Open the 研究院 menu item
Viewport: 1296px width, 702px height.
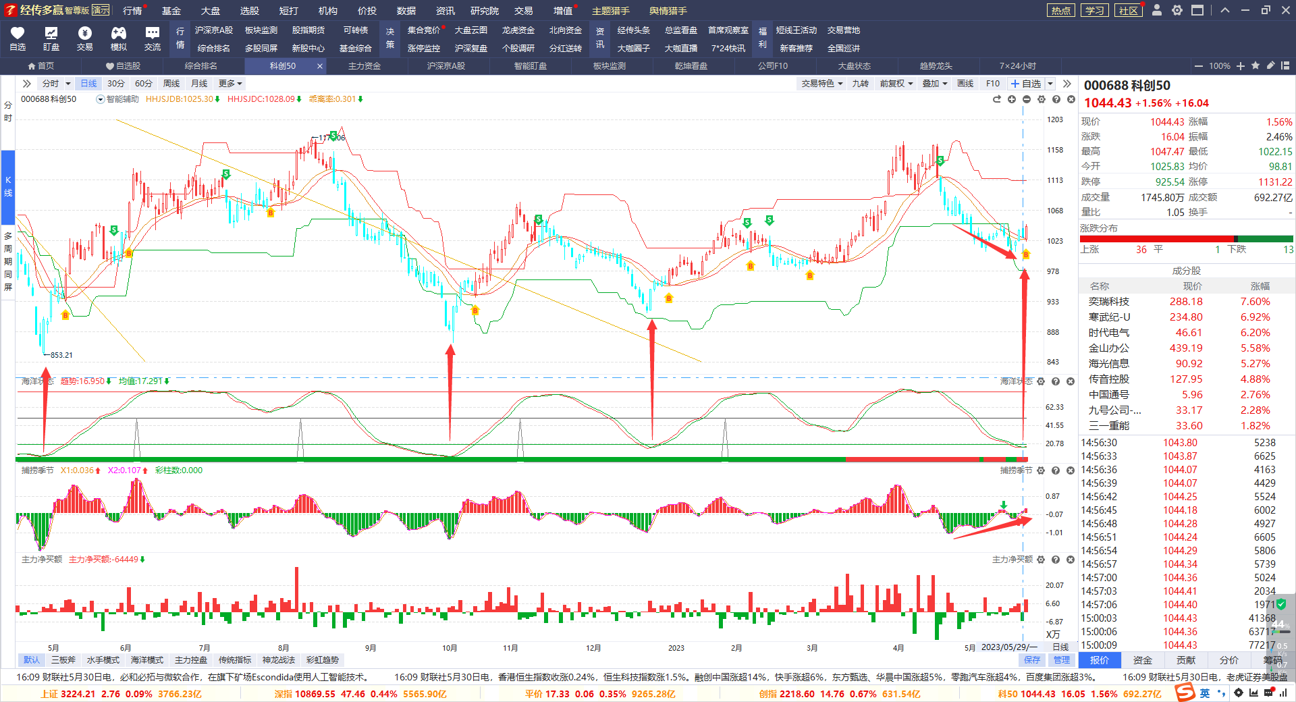485,10
